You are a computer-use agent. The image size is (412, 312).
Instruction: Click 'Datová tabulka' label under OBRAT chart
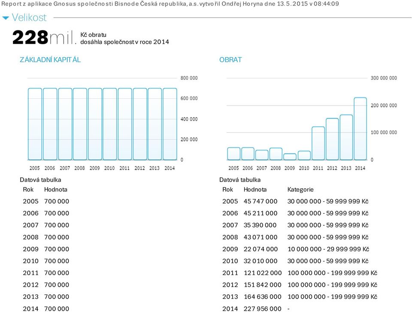[x=240, y=180]
